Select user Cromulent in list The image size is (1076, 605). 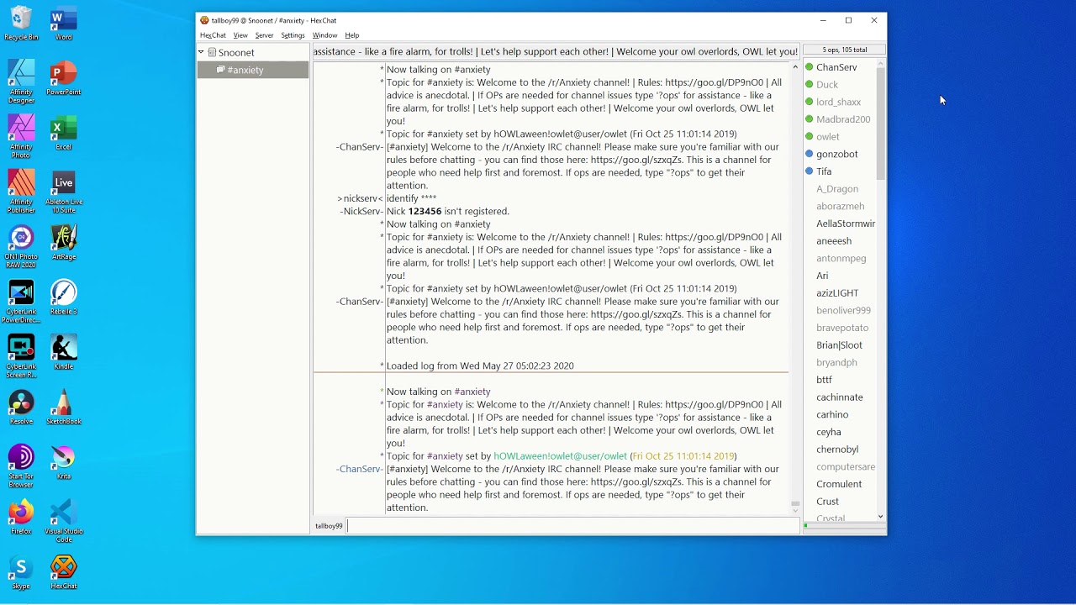839,484
